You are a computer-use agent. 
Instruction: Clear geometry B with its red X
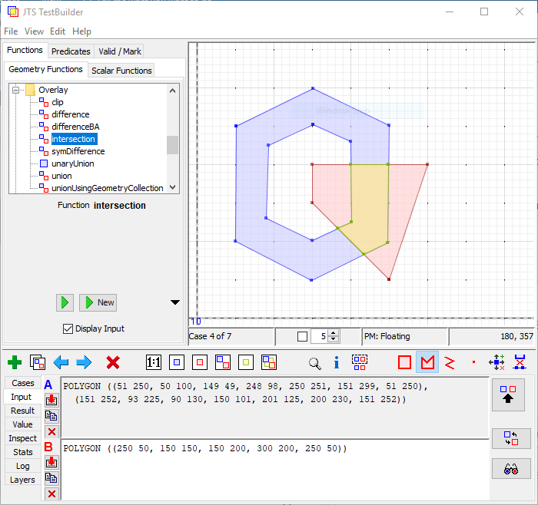(x=51, y=493)
